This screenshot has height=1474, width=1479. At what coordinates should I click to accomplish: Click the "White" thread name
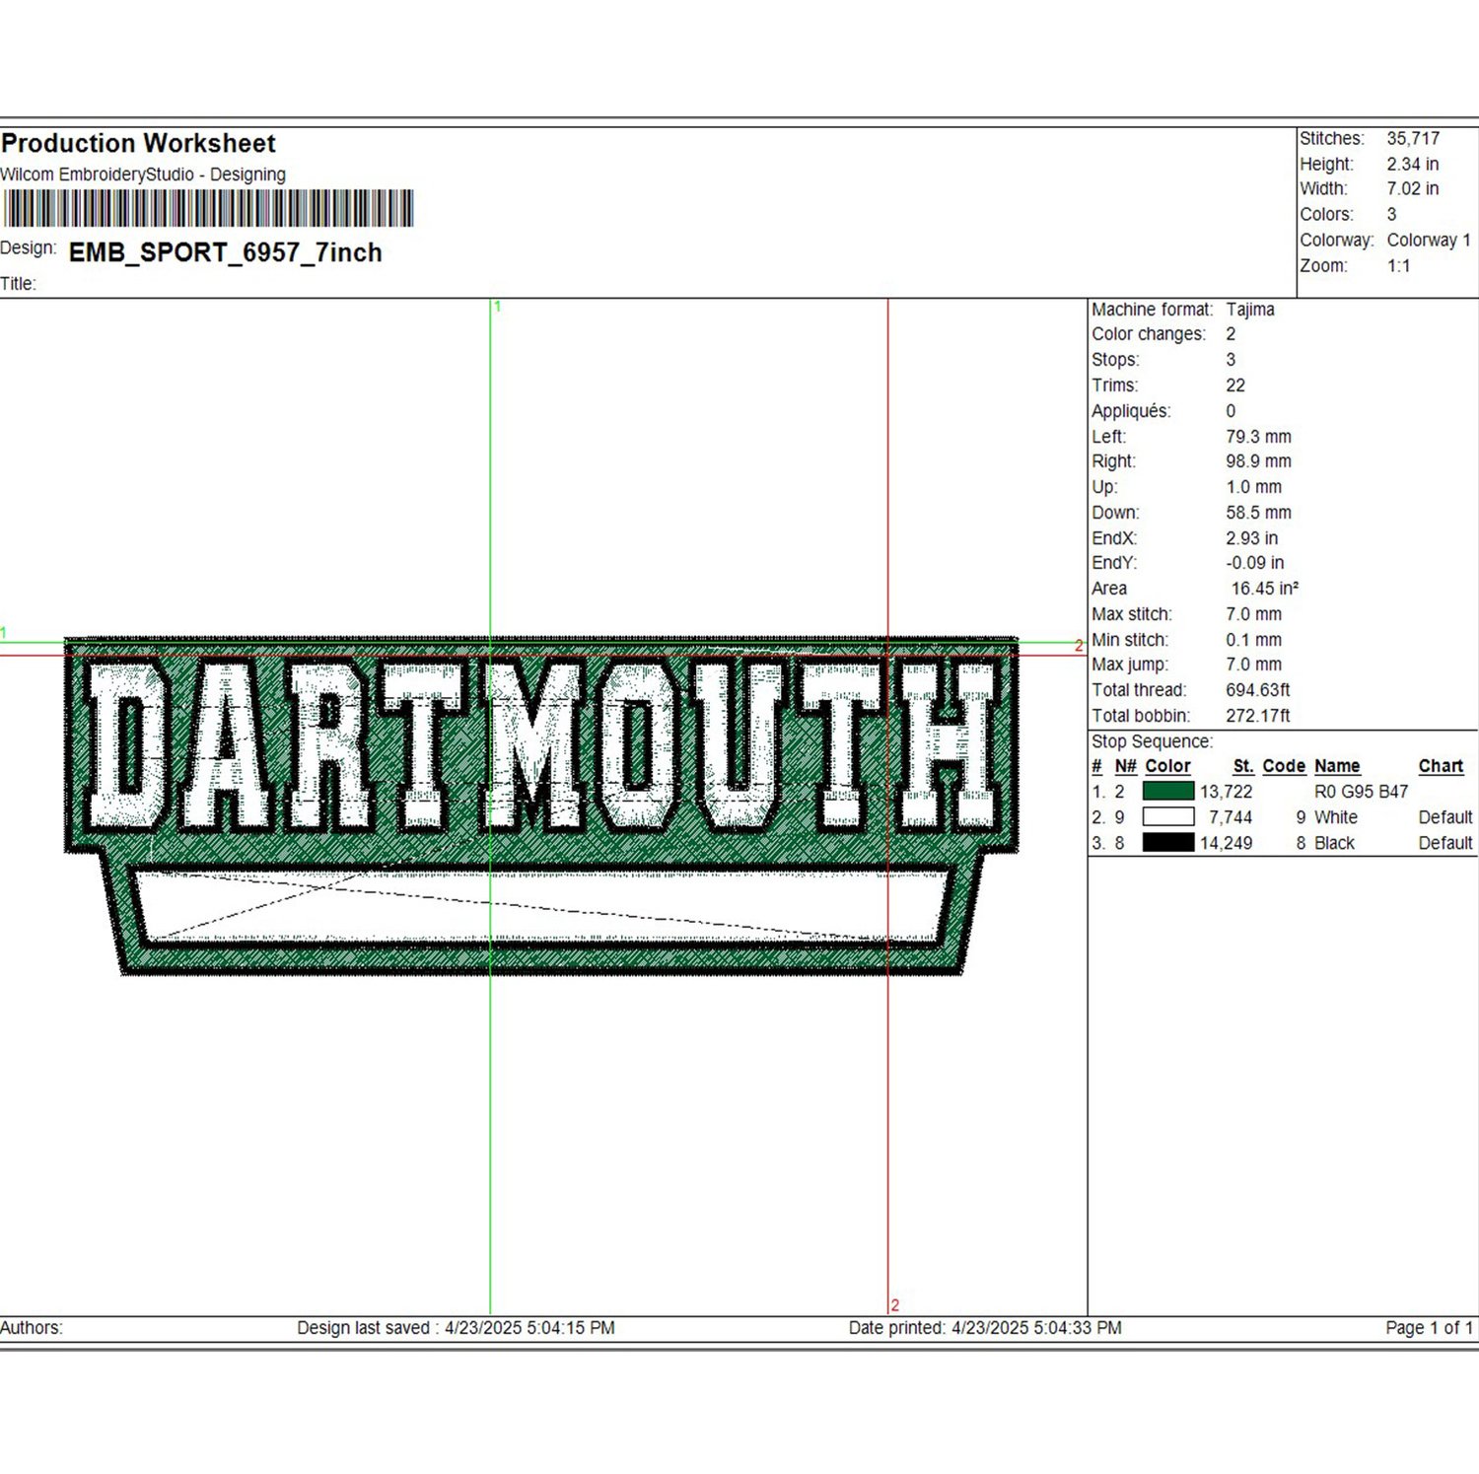click(1336, 817)
